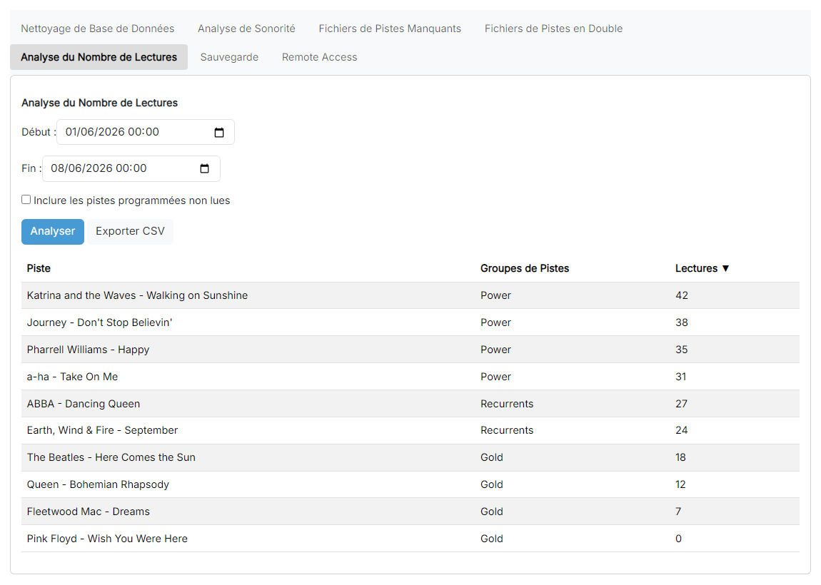Go to Fichiers de Pistes Manquants tab
This screenshot has width=821, height=585.
click(390, 29)
